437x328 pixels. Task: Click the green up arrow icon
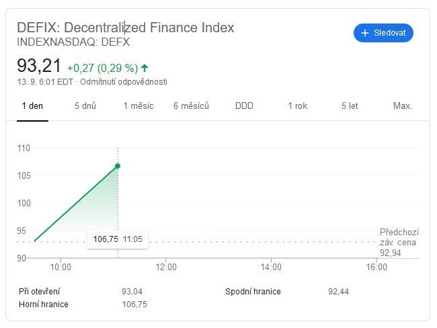pyautogui.click(x=145, y=68)
